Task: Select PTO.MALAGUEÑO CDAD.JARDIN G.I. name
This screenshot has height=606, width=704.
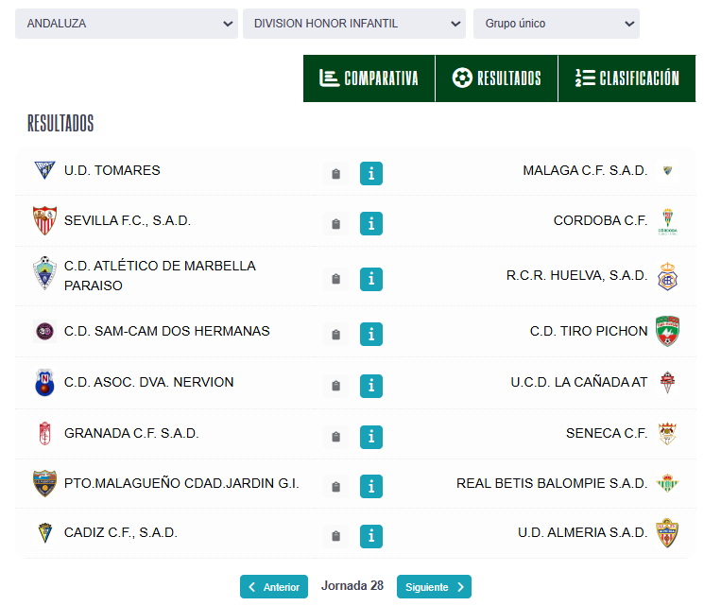Action: click(181, 483)
